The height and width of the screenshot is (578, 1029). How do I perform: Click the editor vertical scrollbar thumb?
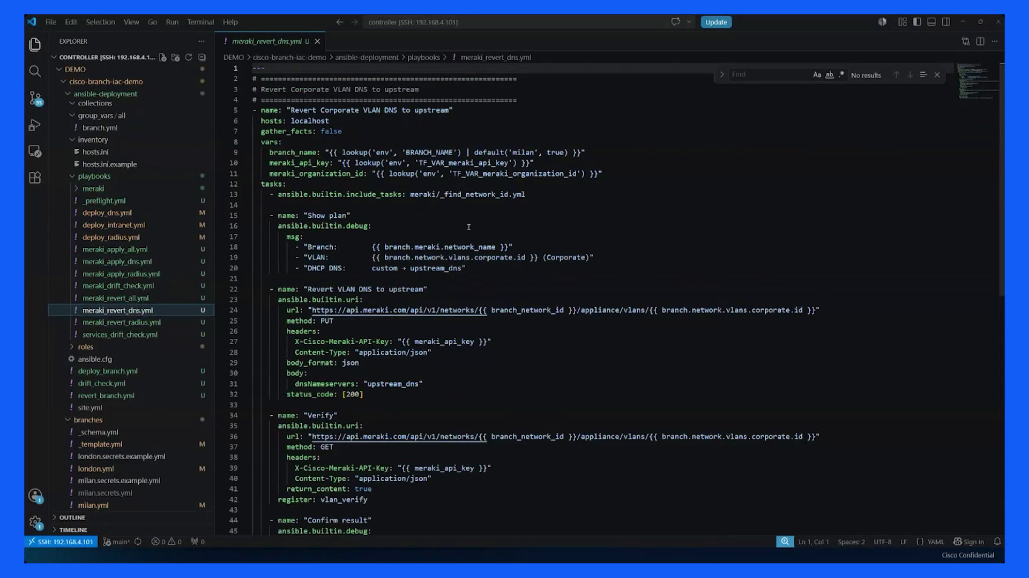click(1002, 179)
